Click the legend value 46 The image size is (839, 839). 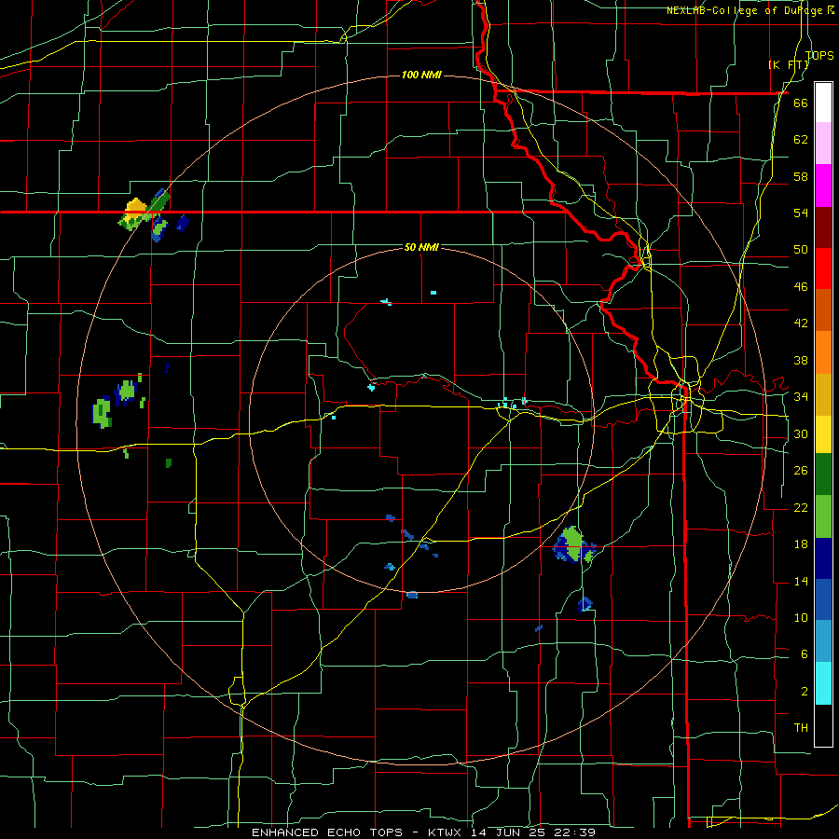pyautogui.click(x=801, y=287)
